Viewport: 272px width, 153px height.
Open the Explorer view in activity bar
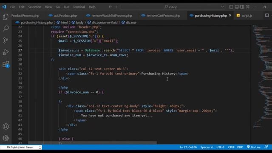6,17
